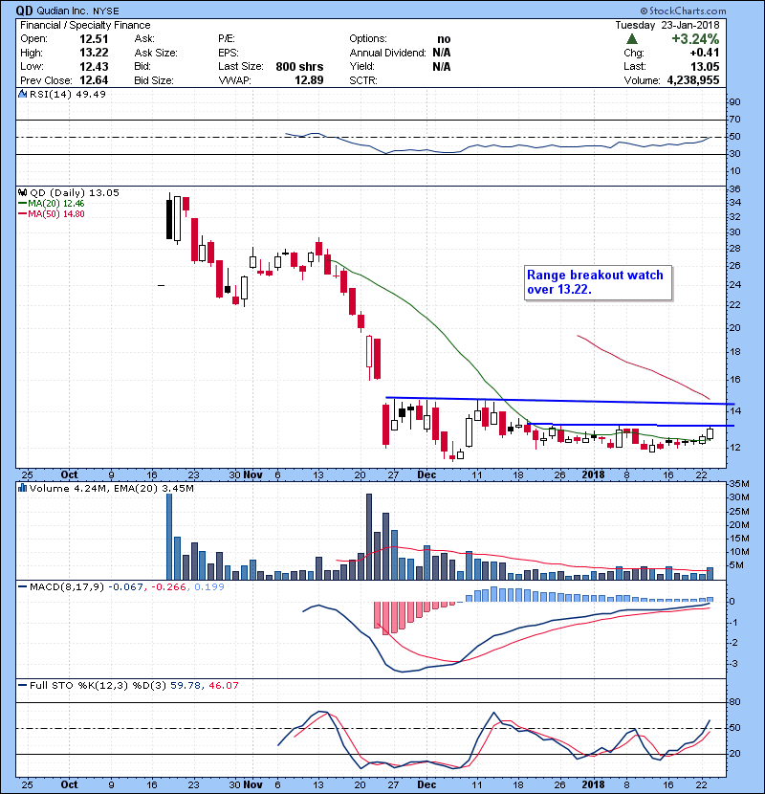Click the MA(50) red legend dash
Image resolution: width=765 pixels, height=794 pixels.
(x=23, y=214)
